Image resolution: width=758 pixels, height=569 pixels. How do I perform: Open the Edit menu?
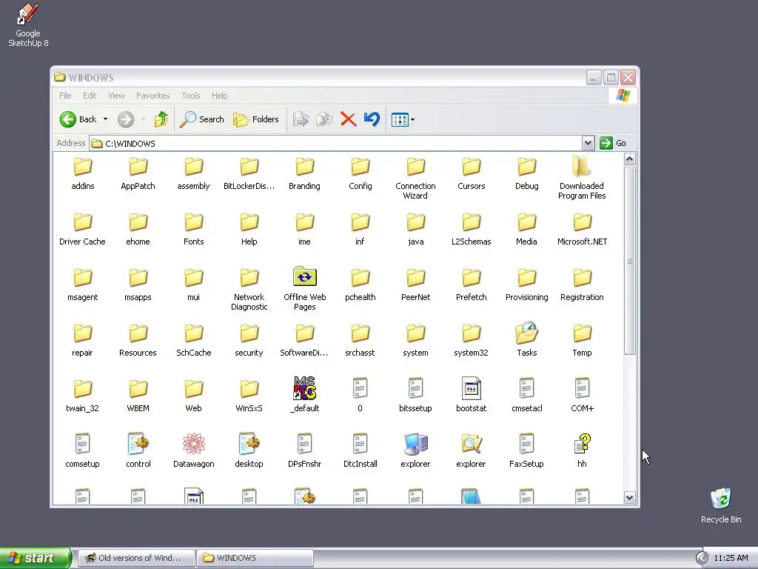(90, 96)
